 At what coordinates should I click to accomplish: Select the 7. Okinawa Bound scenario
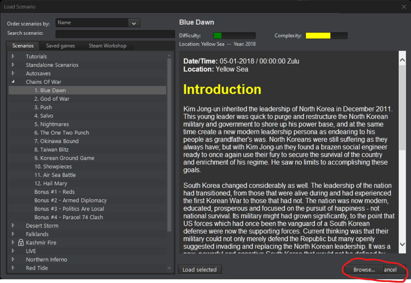tap(87, 141)
